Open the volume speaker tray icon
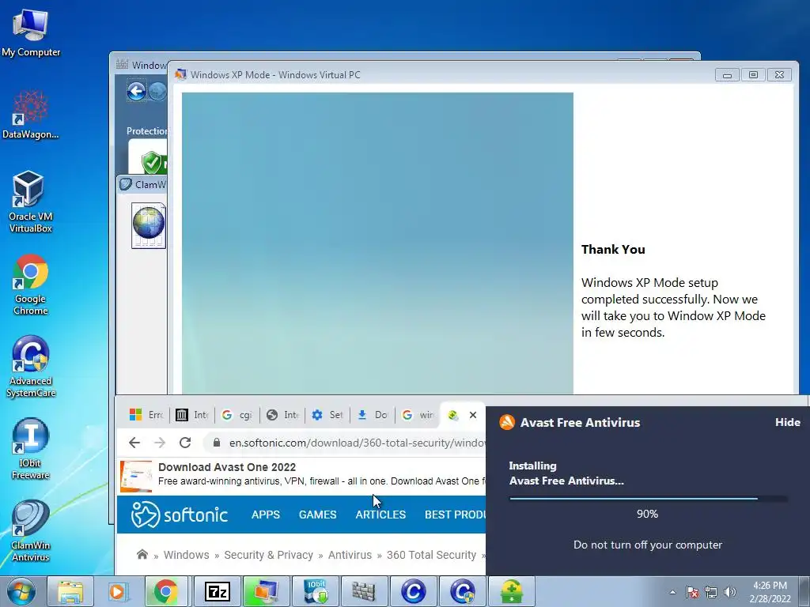Viewport: 810px width, 607px height. tap(730, 592)
